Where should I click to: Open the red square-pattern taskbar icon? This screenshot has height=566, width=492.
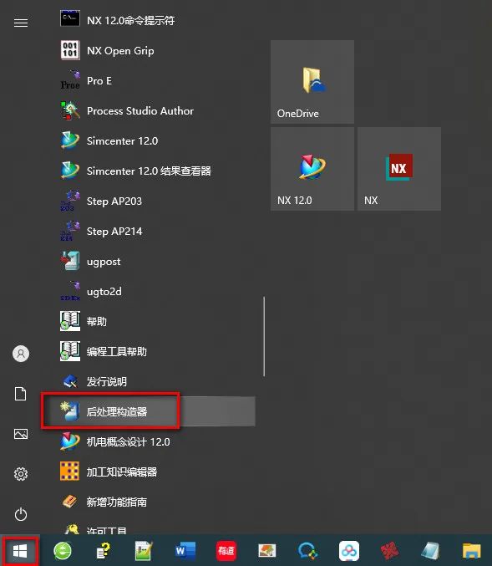[390, 551]
